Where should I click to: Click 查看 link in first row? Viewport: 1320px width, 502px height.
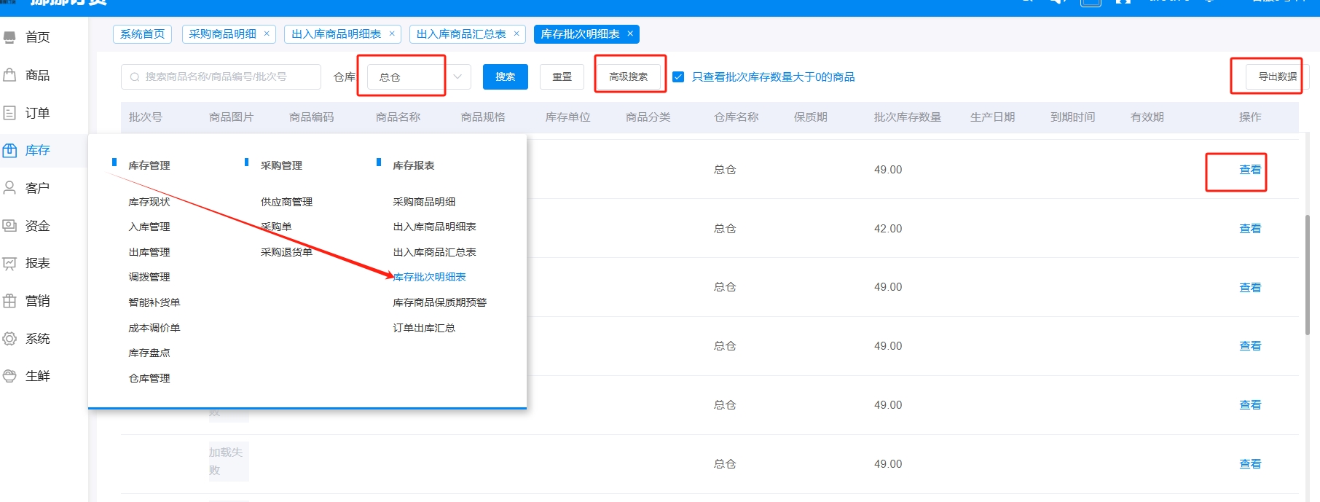[1249, 170]
